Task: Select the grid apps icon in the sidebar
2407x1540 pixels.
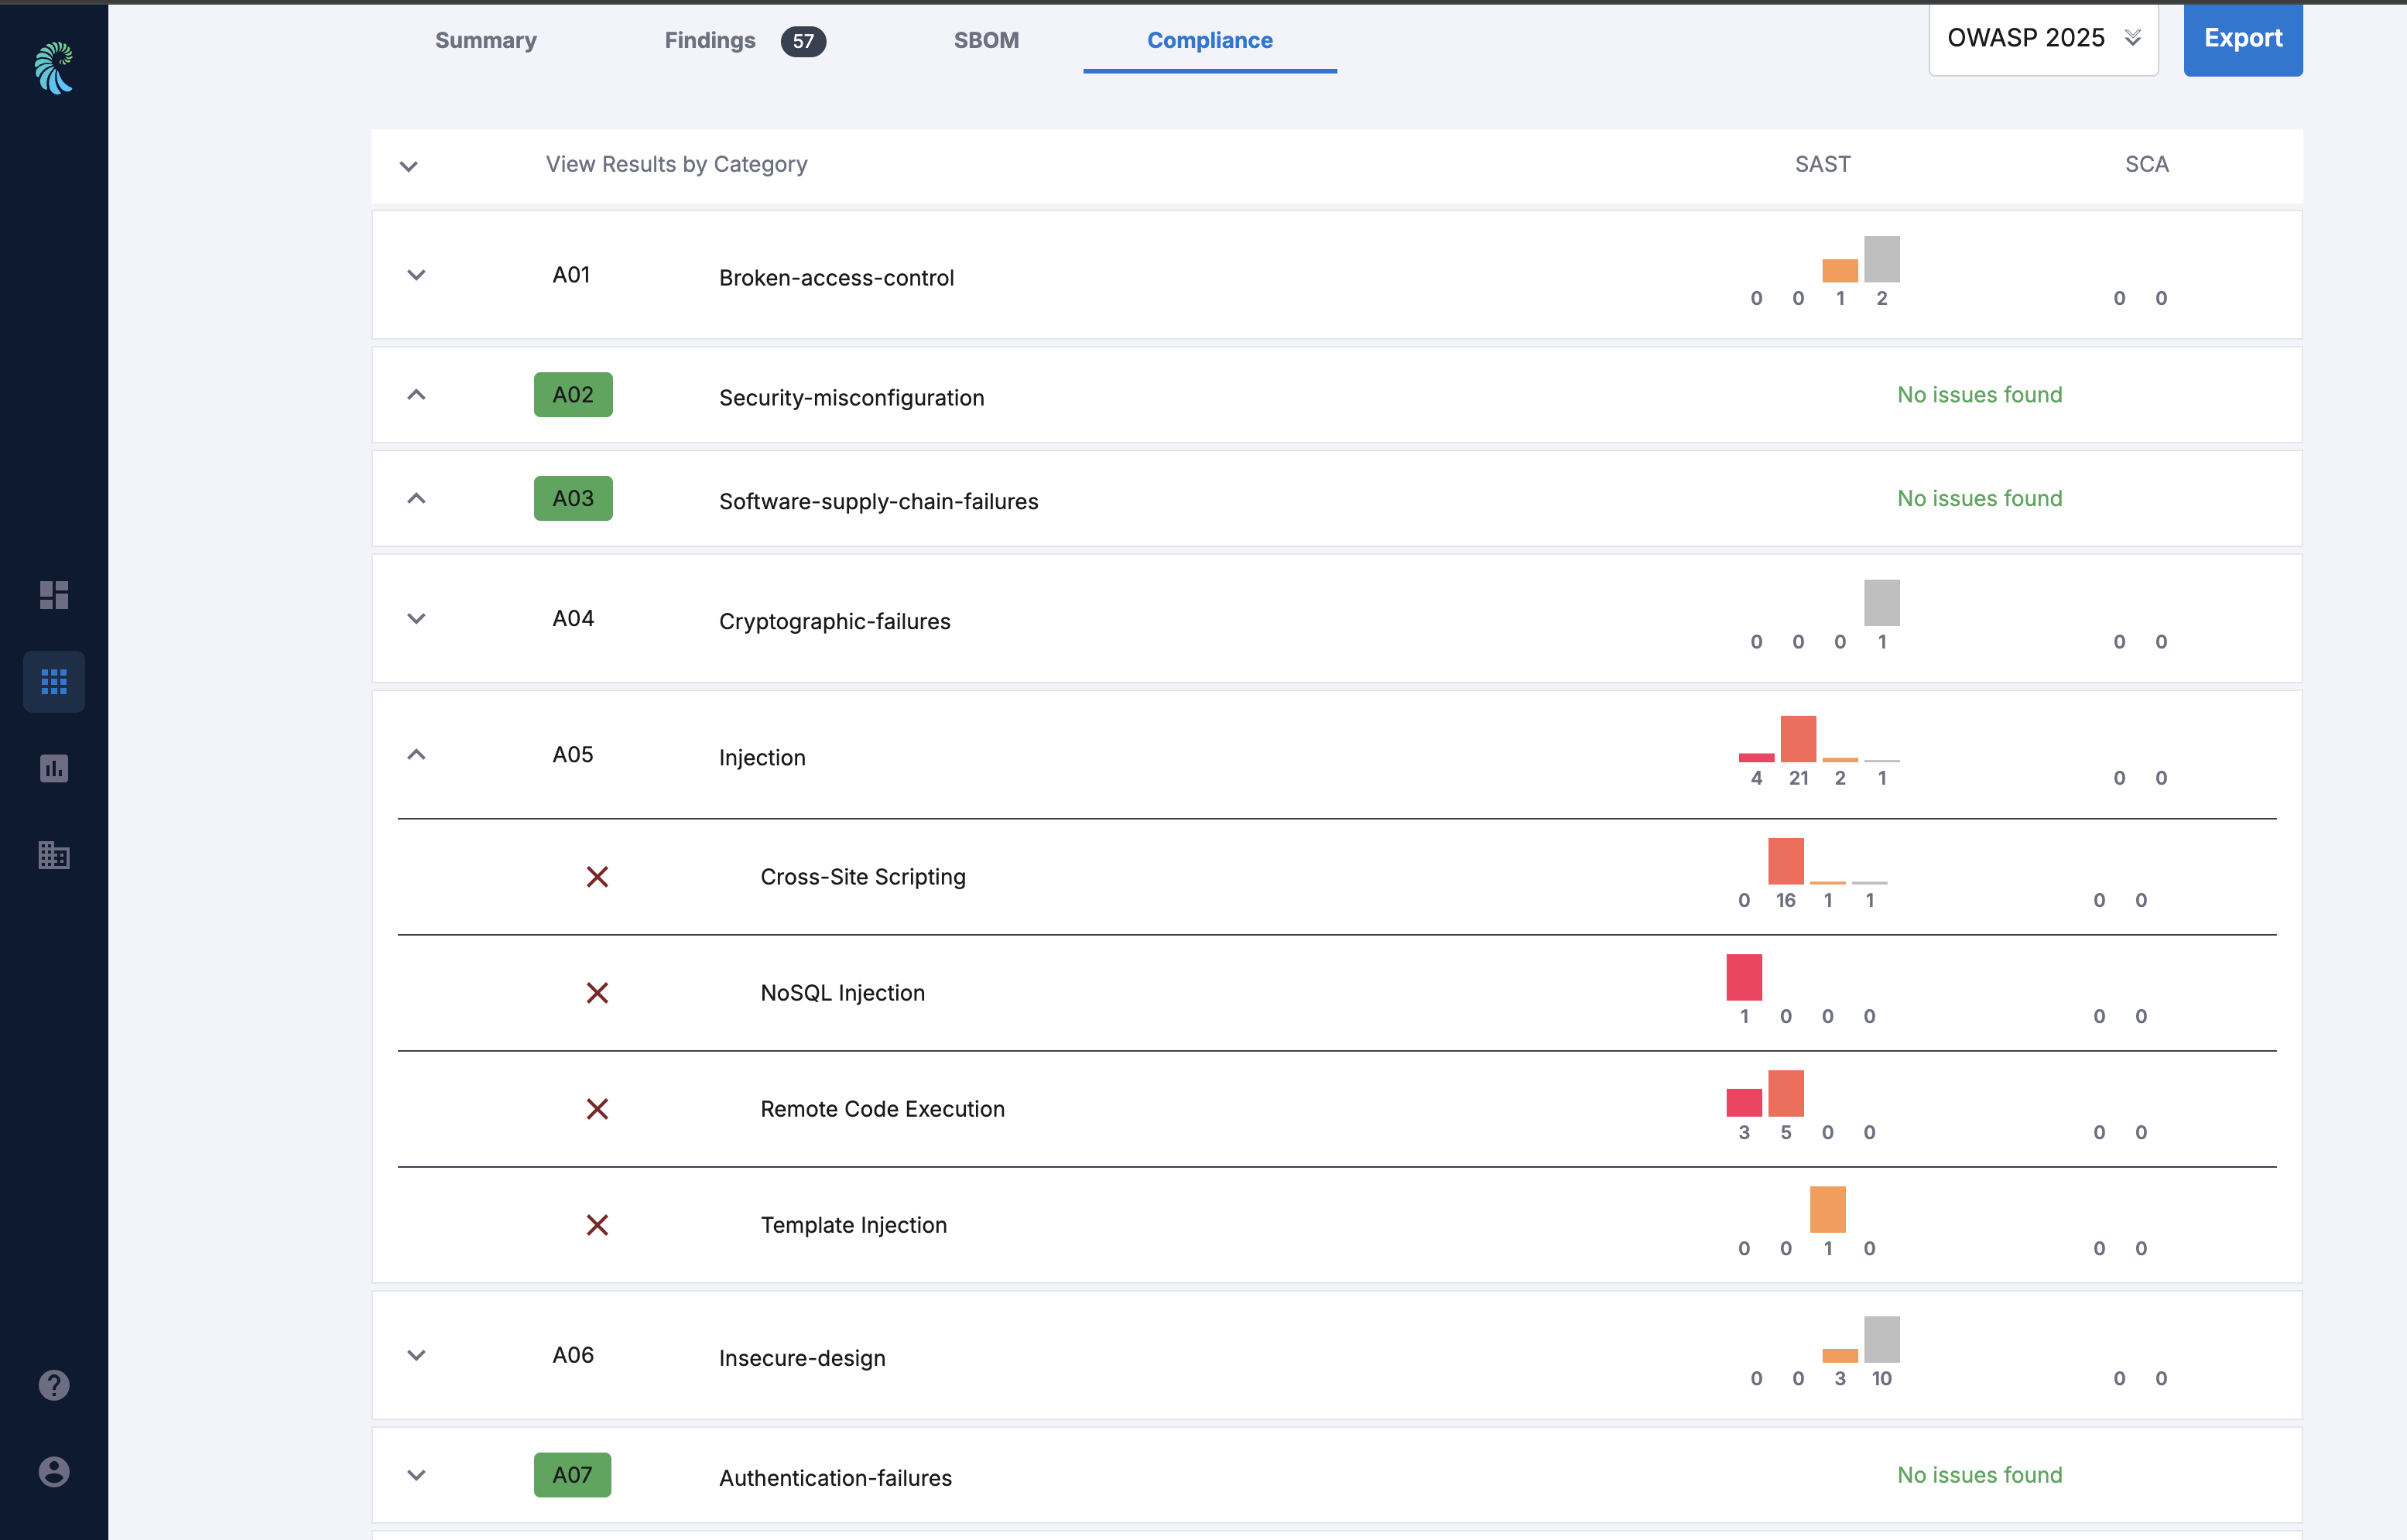Action: (x=54, y=682)
